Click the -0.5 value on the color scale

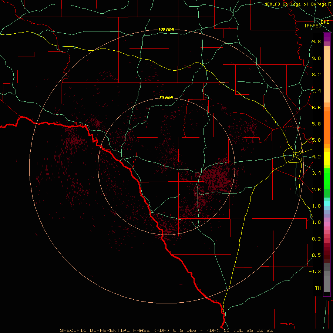tap(315, 255)
